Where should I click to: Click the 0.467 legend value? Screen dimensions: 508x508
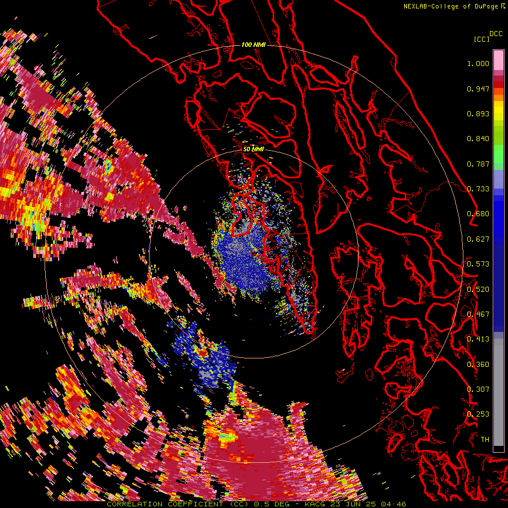pos(478,314)
